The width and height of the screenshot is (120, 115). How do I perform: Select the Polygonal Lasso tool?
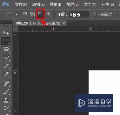pyautogui.click(x=6, y=49)
